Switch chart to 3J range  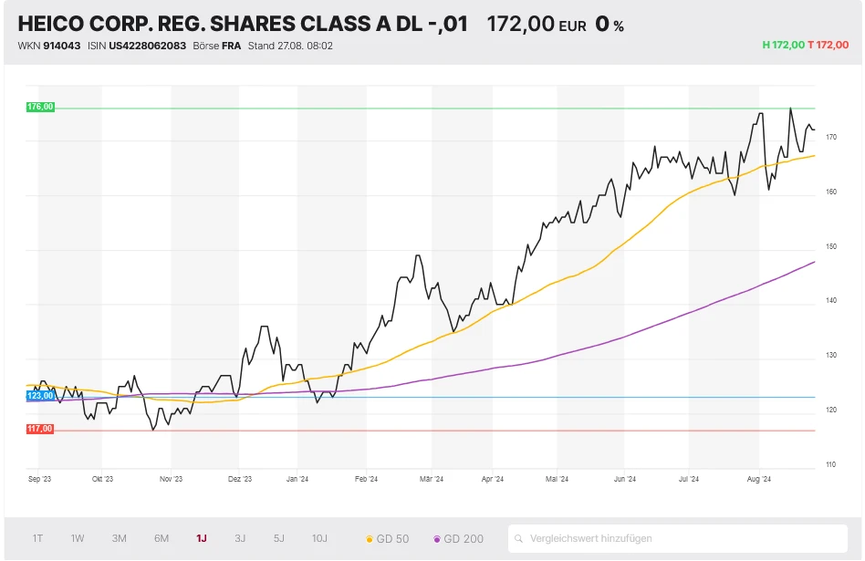240,538
